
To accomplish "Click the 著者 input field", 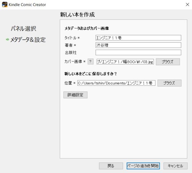I will [x=138, y=45].
